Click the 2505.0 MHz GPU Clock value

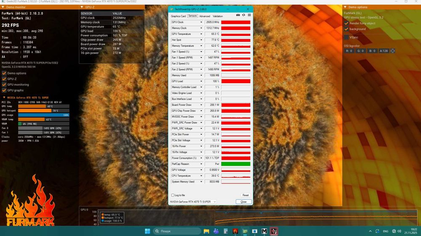click(212, 22)
